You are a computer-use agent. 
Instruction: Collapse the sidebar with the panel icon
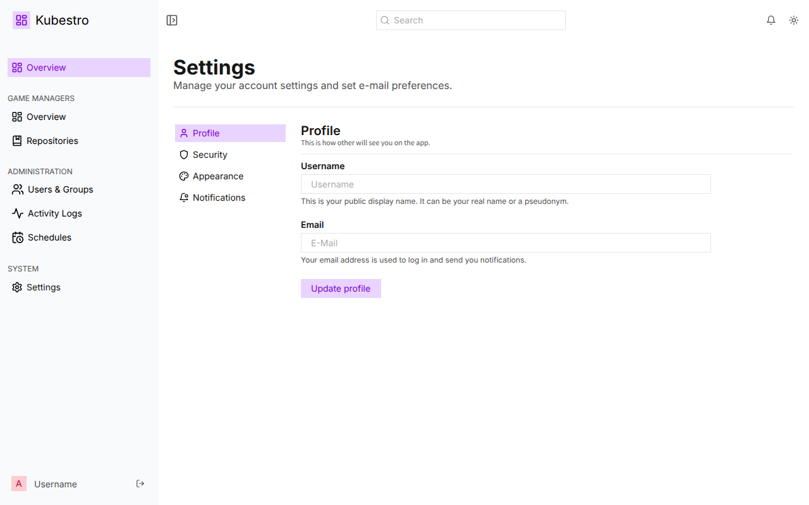(172, 20)
